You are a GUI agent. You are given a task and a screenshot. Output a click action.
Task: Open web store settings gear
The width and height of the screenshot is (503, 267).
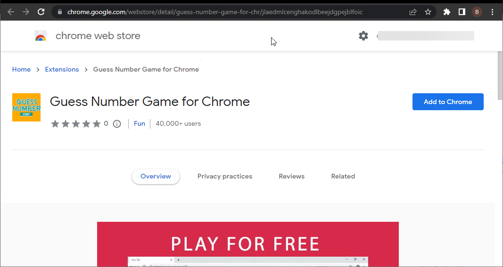point(363,36)
